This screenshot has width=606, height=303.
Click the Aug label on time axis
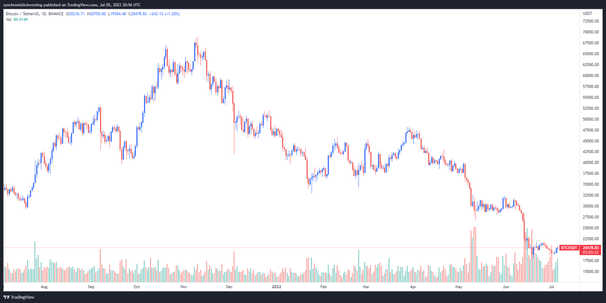[44, 287]
